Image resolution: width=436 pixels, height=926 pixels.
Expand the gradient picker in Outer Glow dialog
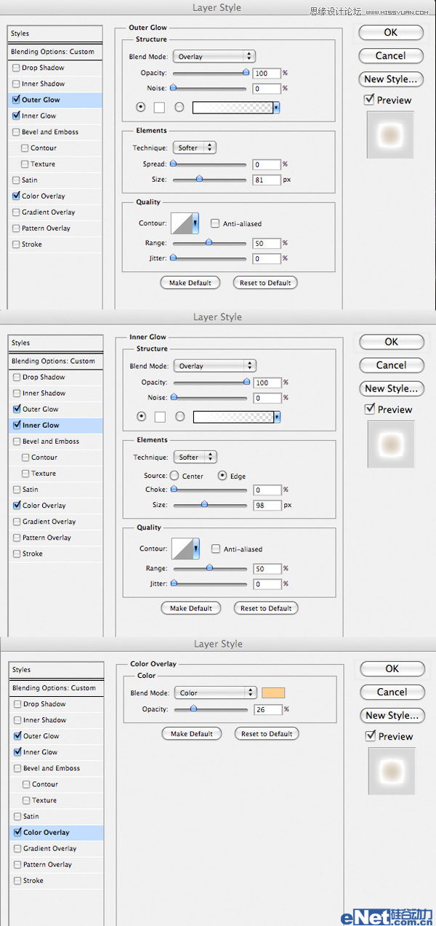tap(278, 108)
